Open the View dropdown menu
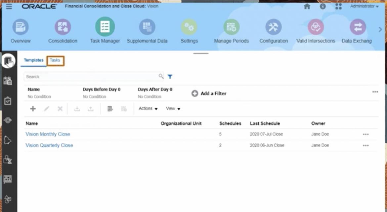Viewport: 387px width, 212px height. (x=173, y=108)
